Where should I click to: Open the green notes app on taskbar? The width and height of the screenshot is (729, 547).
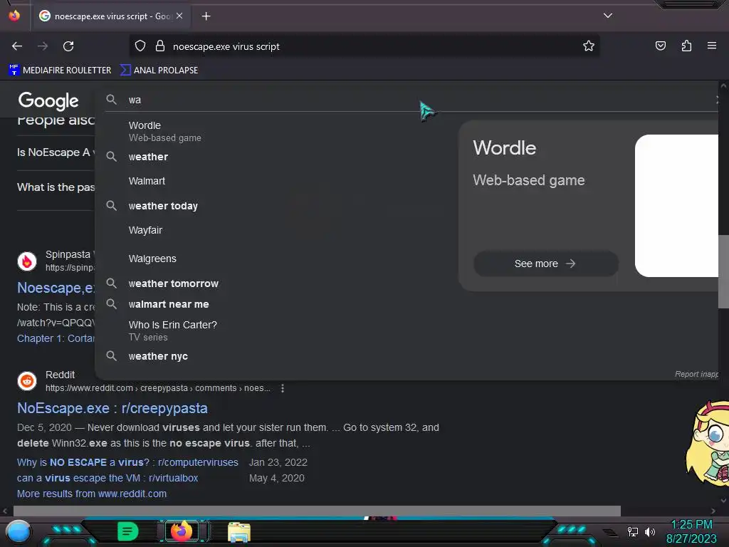click(x=128, y=531)
